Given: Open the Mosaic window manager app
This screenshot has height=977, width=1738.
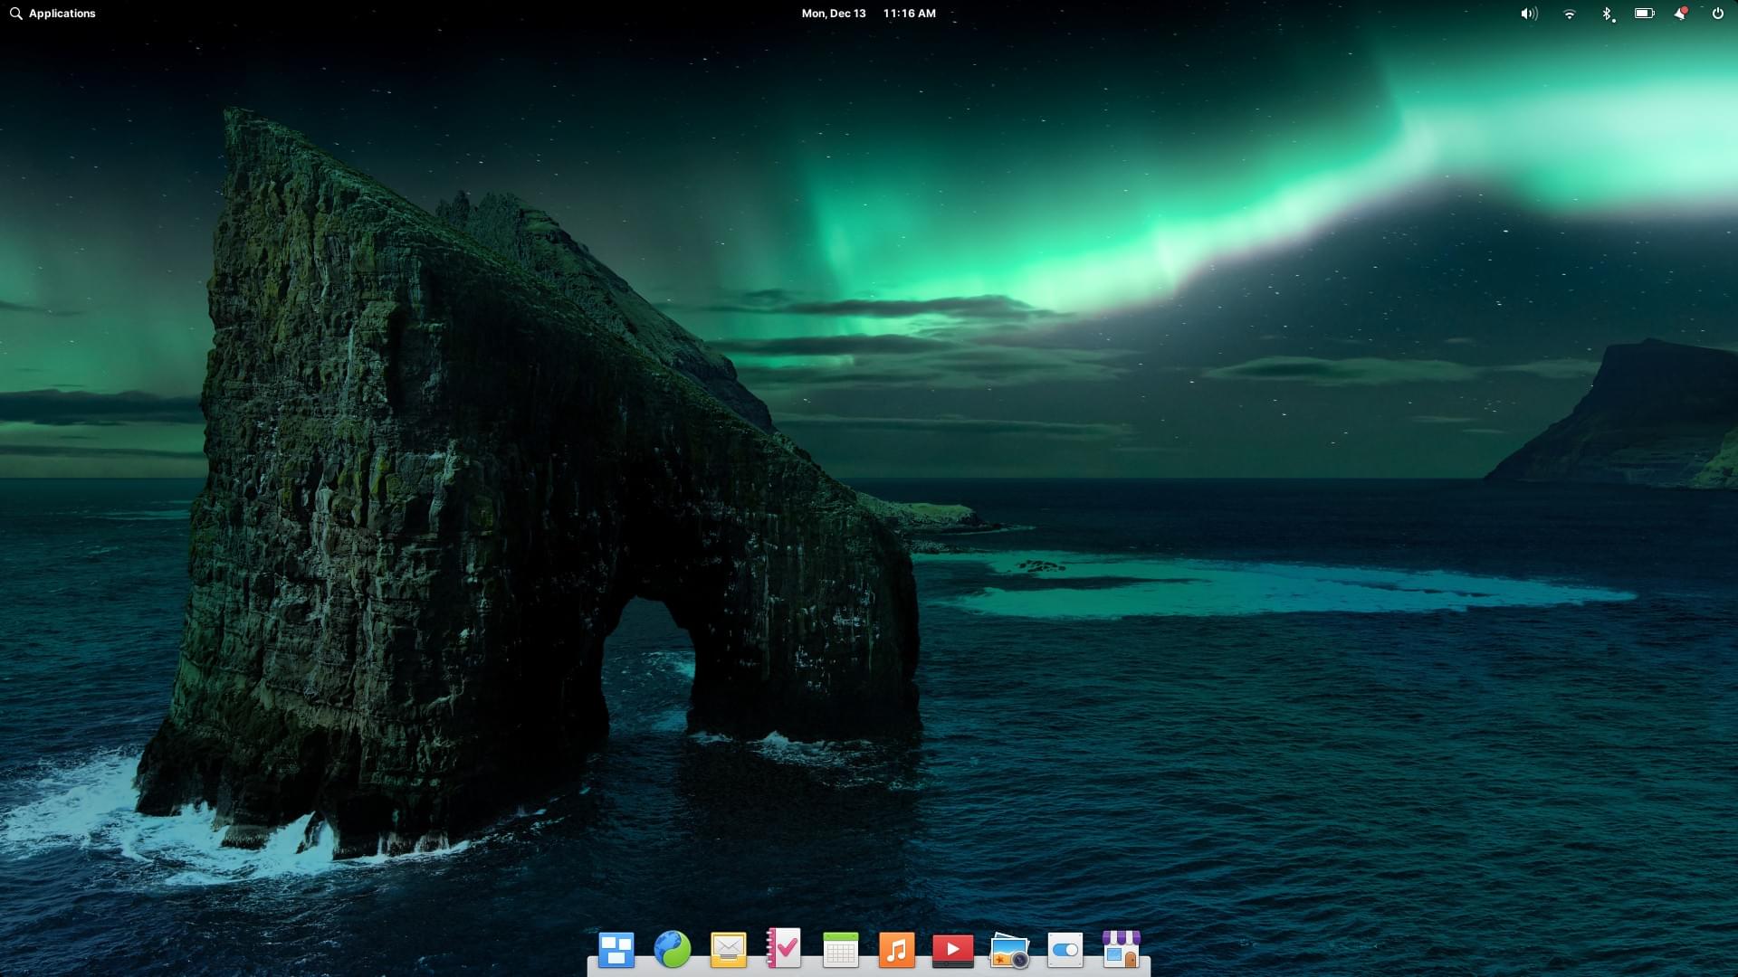Looking at the screenshot, I should pos(615,948).
